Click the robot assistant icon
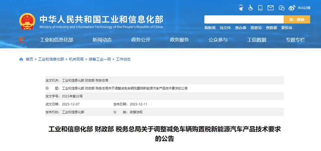Screen dimensions: 321x151 click(241, 7)
